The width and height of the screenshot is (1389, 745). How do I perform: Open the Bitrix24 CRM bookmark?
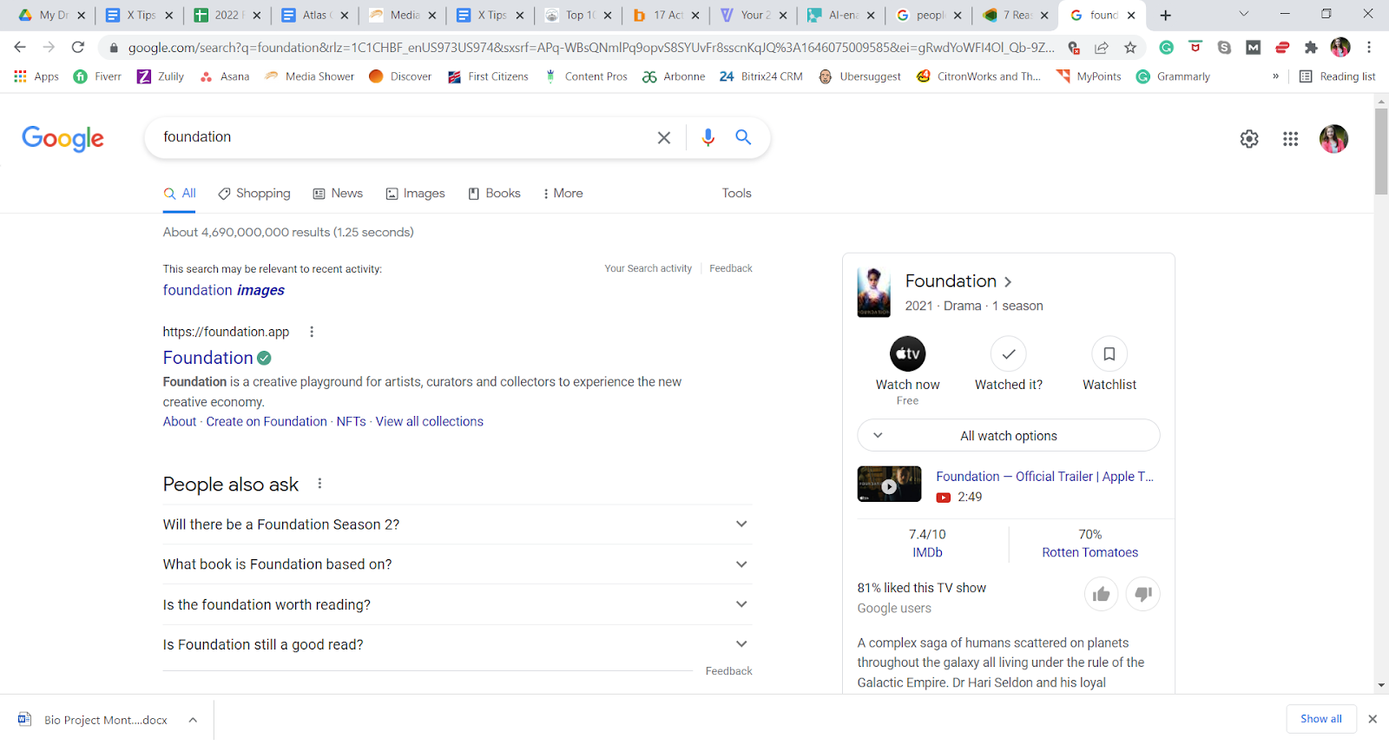coord(761,76)
